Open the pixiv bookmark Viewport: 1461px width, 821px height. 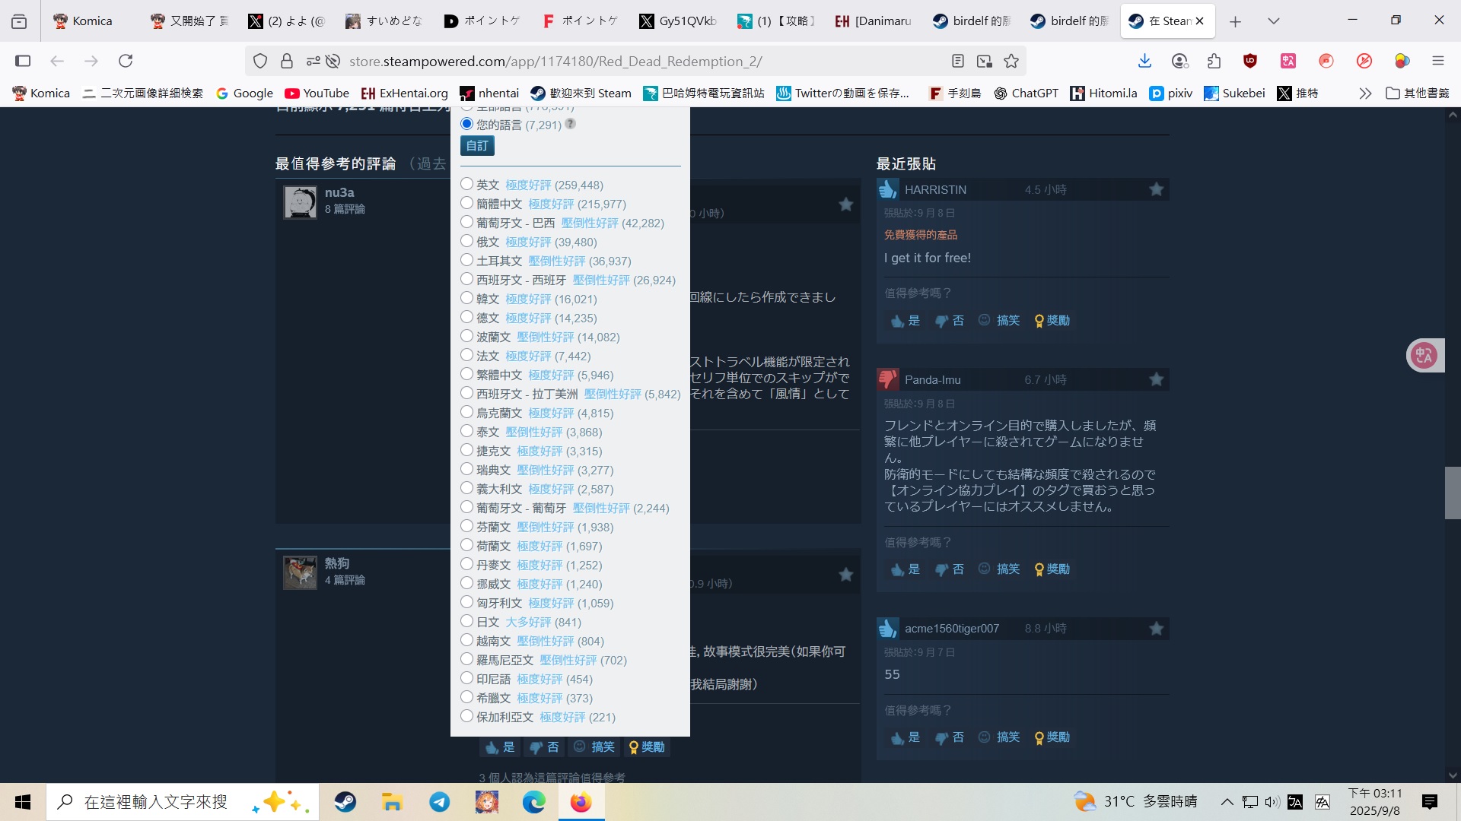(1170, 94)
